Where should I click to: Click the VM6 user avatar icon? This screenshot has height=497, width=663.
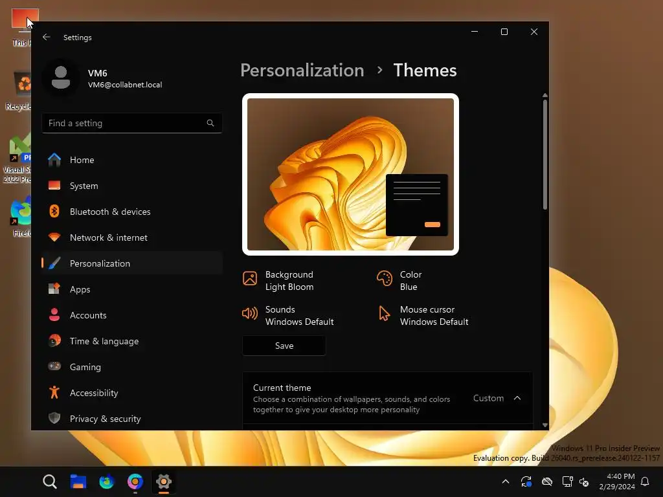(61, 78)
